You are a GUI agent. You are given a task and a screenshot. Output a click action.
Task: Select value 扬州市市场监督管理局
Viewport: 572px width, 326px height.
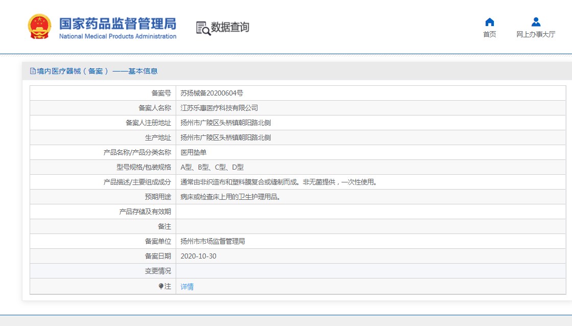(212, 241)
